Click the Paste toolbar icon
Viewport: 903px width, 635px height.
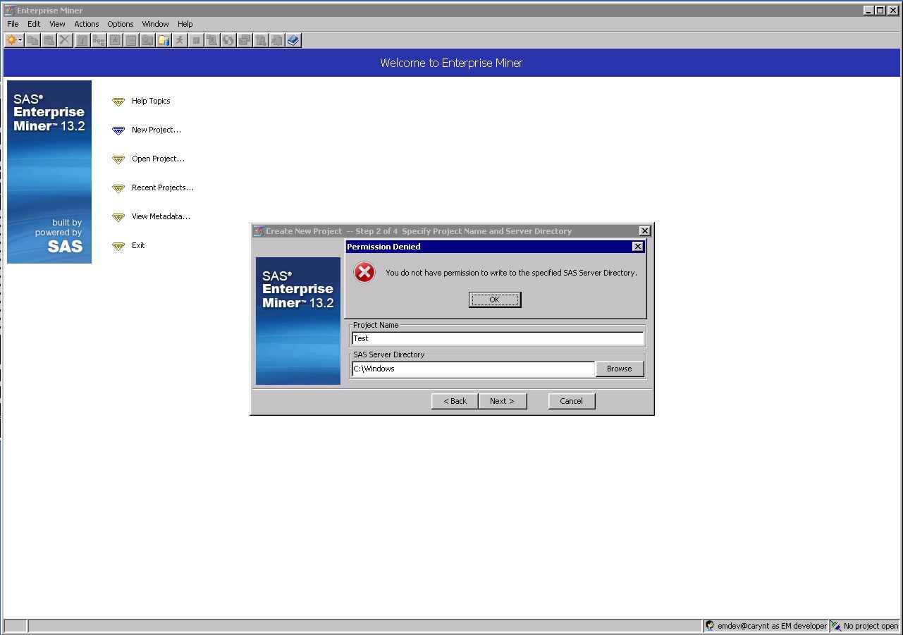(49, 40)
